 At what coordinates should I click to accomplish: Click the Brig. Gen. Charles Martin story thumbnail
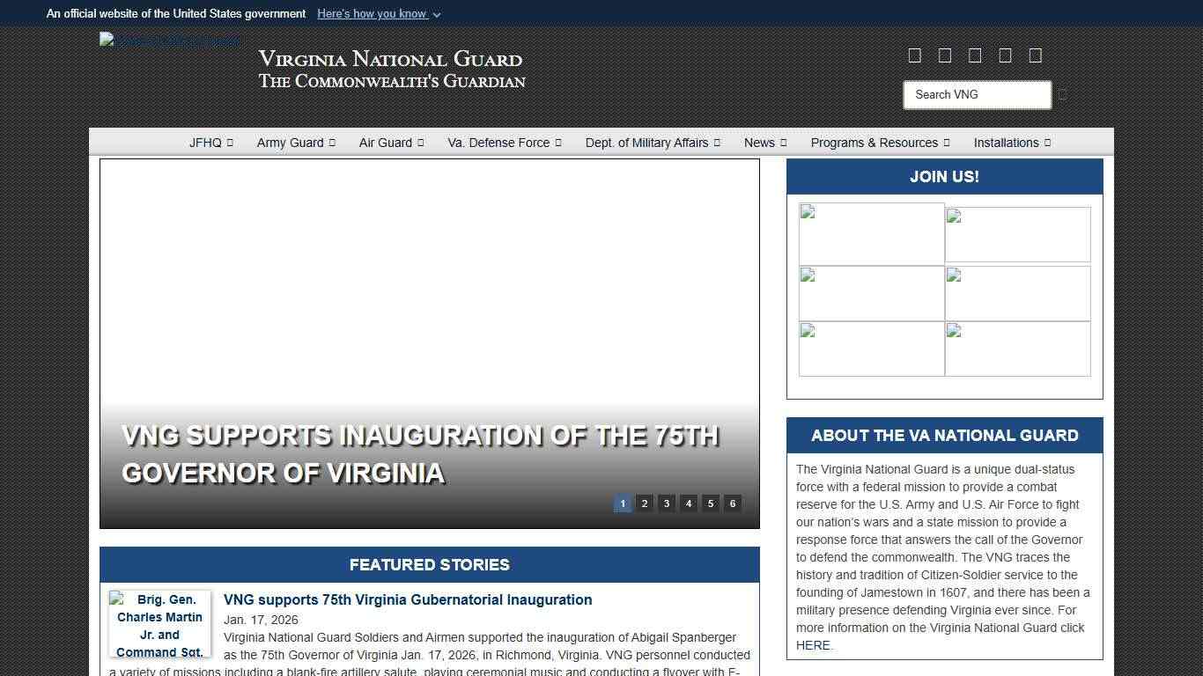coord(159,624)
